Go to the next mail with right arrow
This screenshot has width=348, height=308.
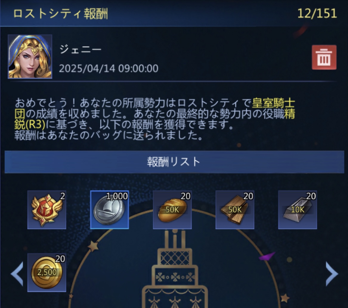pyautogui.click(x=332, y=274)
